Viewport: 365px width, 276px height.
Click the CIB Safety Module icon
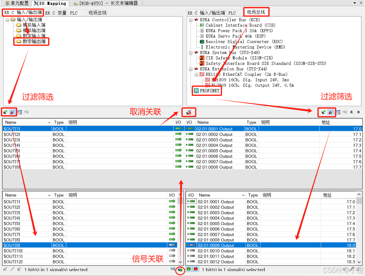[202, 58]
